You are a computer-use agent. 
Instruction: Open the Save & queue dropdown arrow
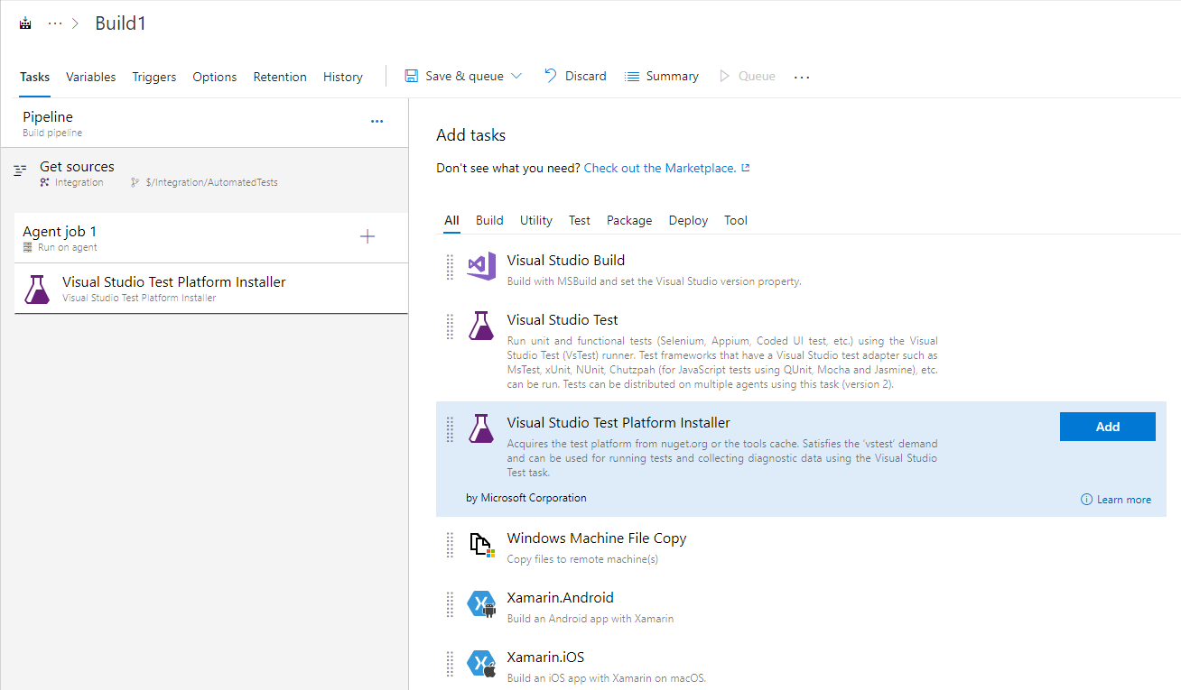coord(515,76)
